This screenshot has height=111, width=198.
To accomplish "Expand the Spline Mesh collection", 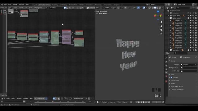I will [168, 16].
